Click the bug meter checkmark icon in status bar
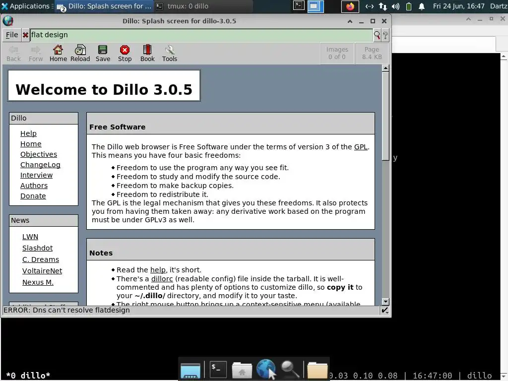The width and height of the screenshot is (508, 381). (384, 311)
